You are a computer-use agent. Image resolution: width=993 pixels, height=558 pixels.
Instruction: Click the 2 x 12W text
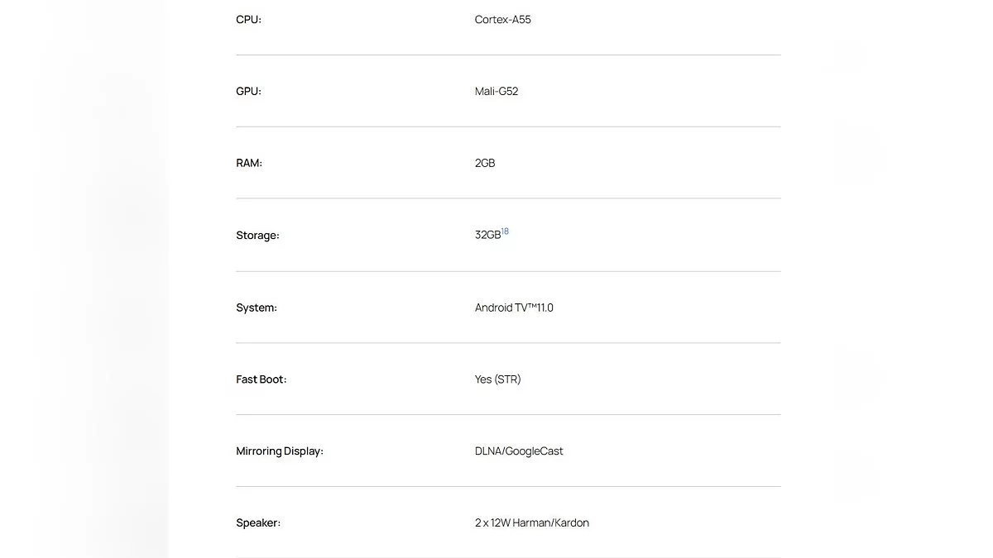[x=492, y=523]
